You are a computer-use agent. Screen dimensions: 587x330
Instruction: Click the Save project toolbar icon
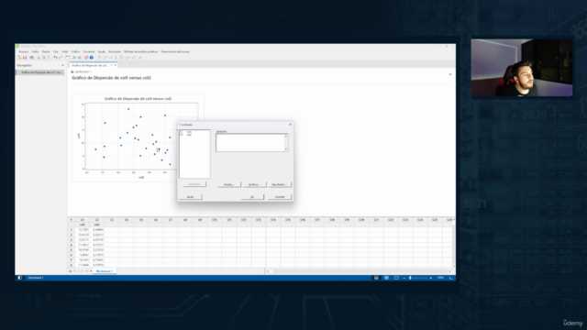[x=25, y=58]
